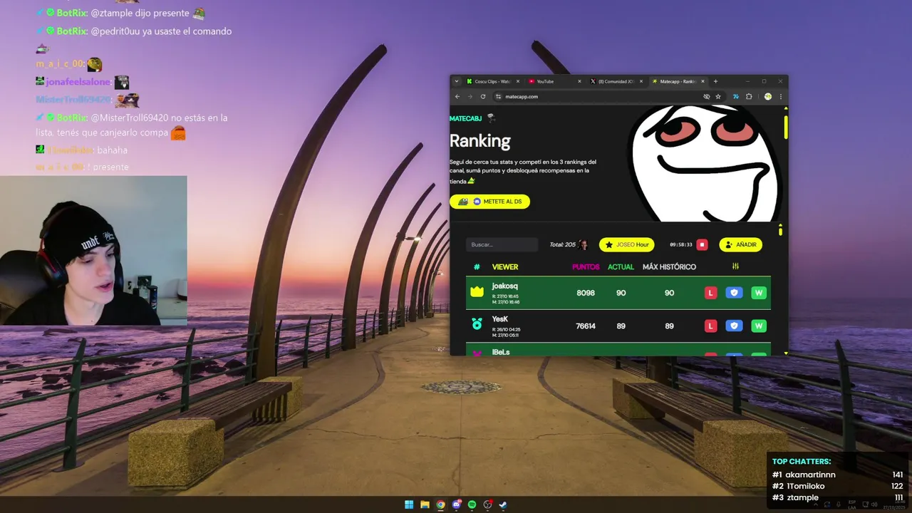Open Steam from the taskbar

(503, 504)
